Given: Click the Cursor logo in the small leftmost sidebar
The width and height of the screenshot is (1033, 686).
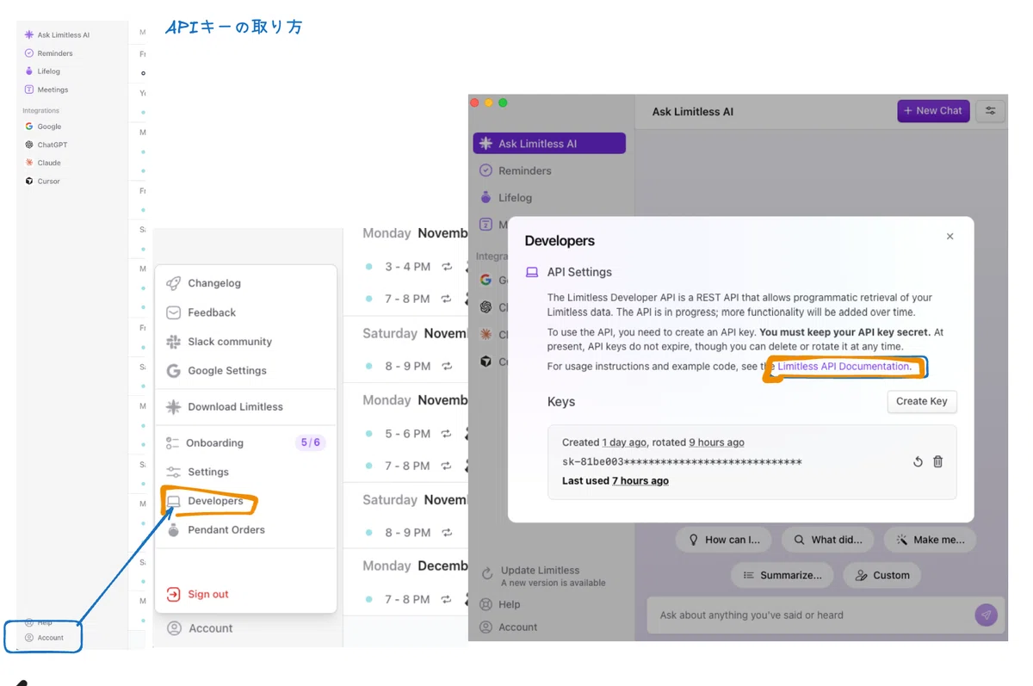Looking at the screenshot, I should [x=29, y=182].
